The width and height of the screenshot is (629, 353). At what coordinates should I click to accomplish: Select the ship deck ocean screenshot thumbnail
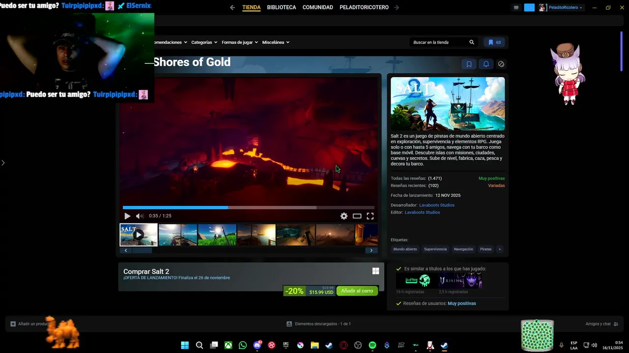tap(178, 235)
